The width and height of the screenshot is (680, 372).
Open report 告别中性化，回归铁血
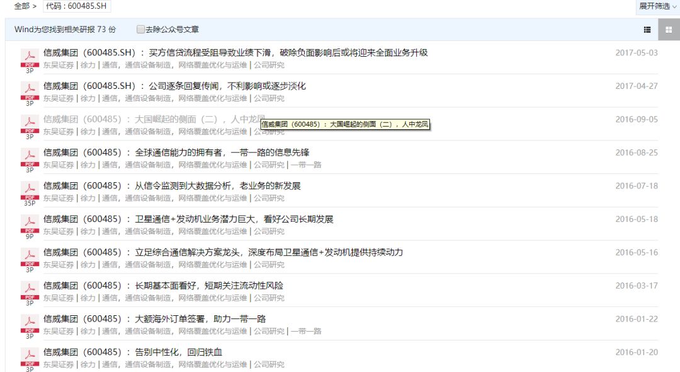(x=133, y=352)
